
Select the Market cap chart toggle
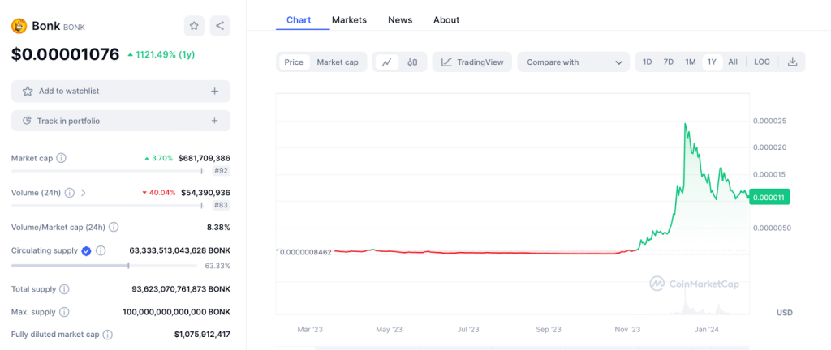338,62
